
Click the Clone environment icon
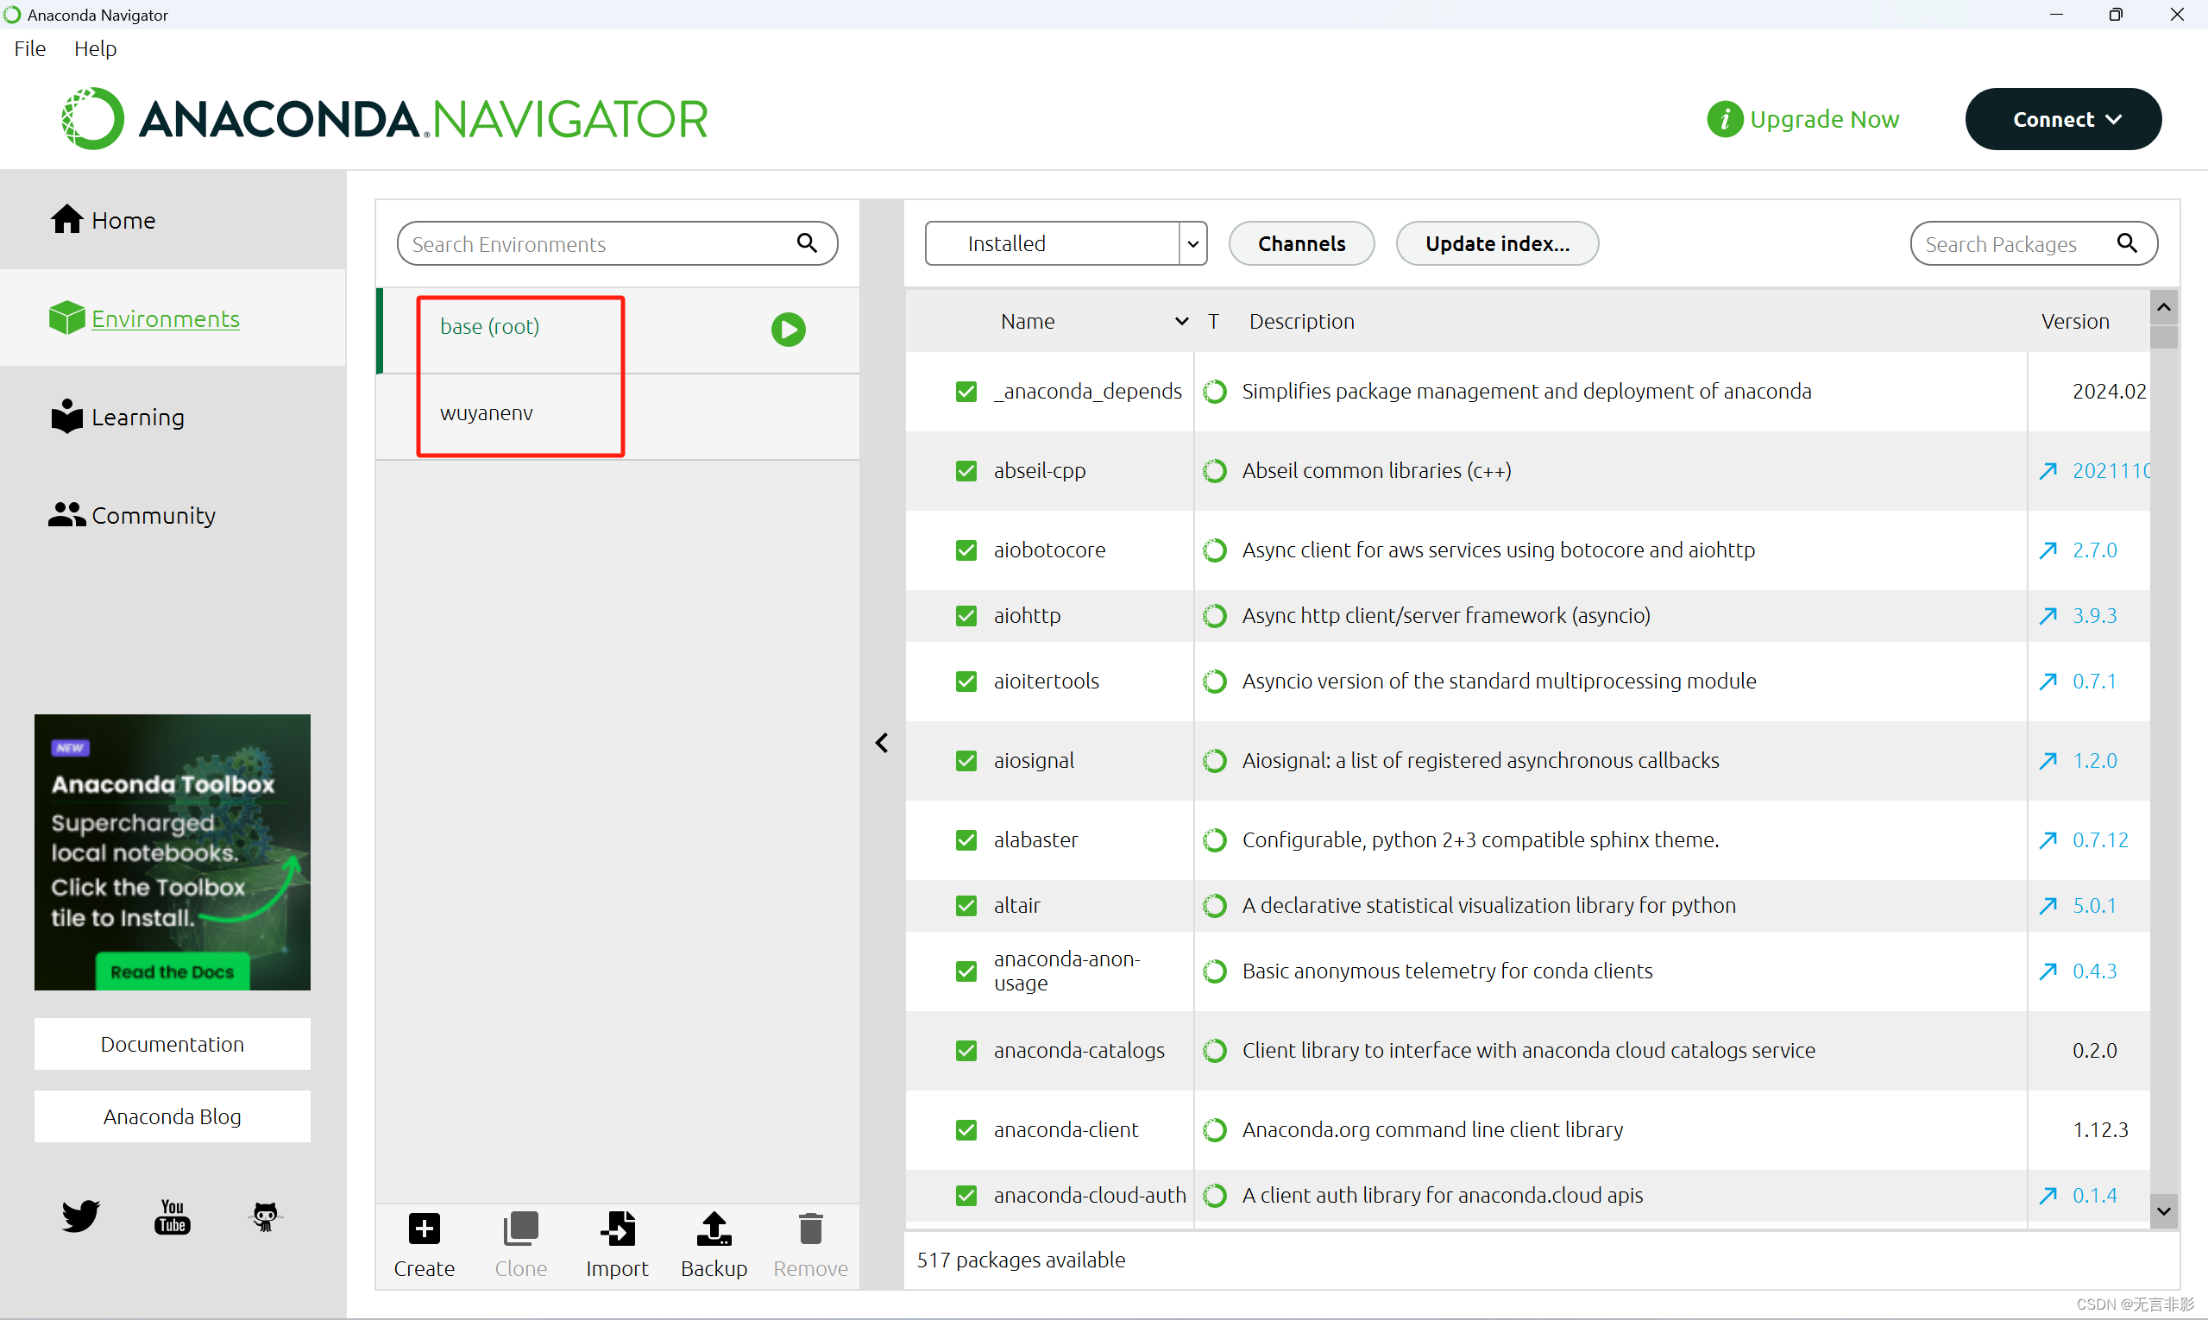point(520,1229)
